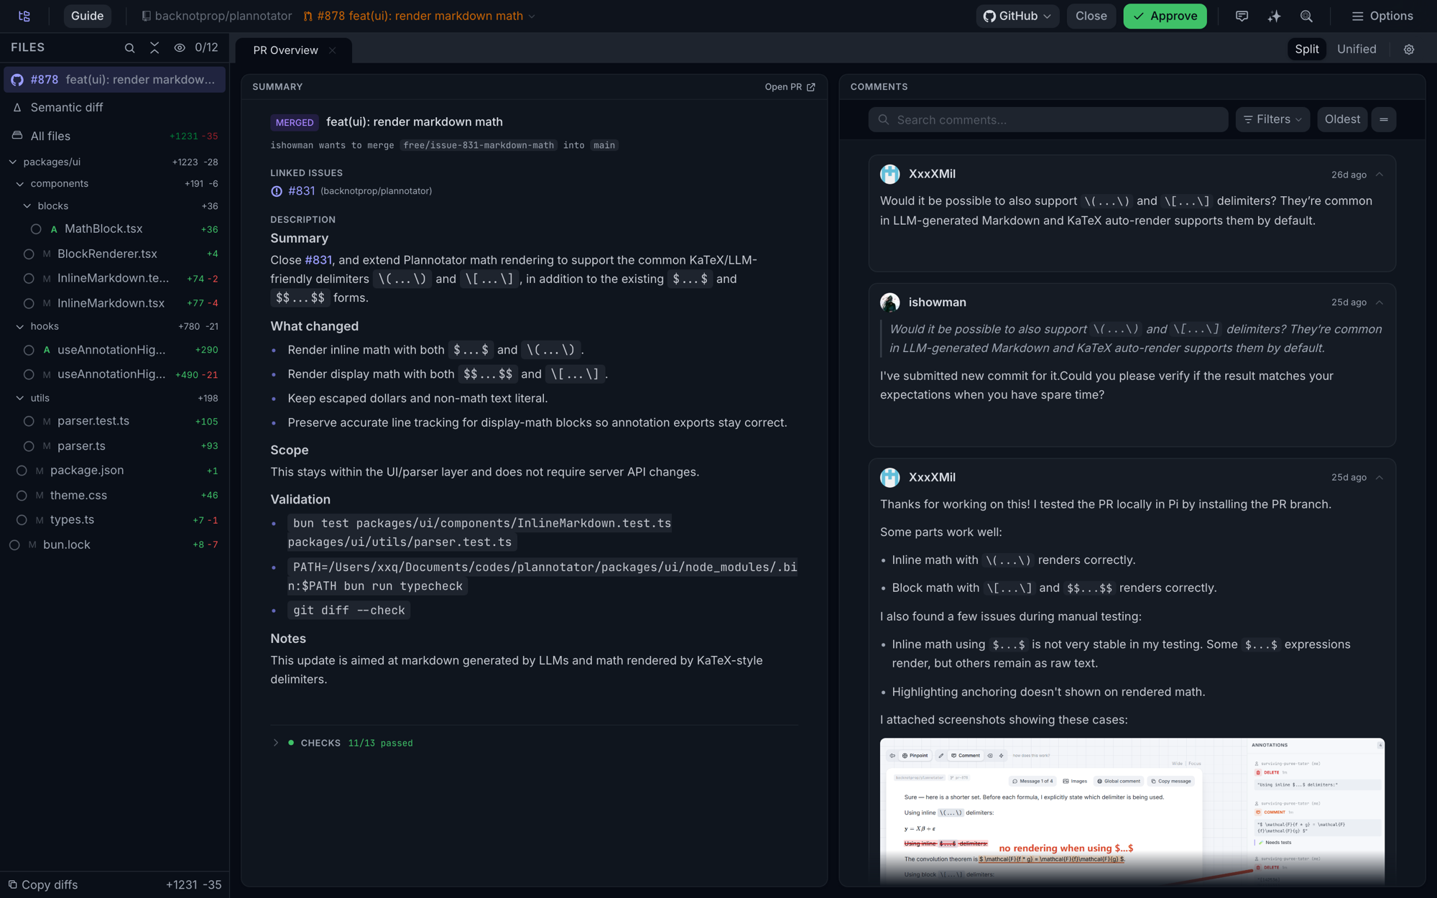Image resolution: width=1437 pixels, height=898 pixels.
Task: Expand the CHECKS 11/13 passed section
Action: [x=276, y=743]
